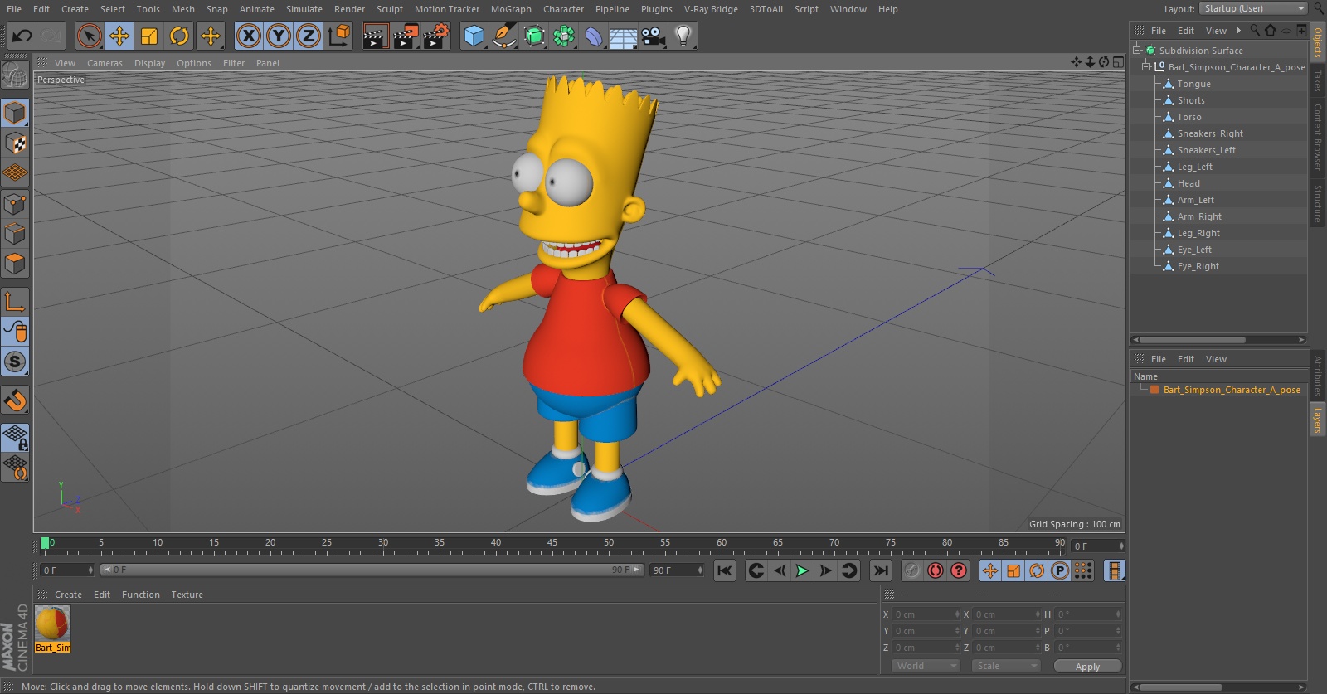Click the Record Active Objects button
This screenshot has height=694, width=1327.
tap(912, 570)
